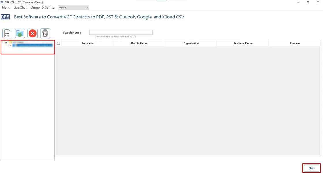Select the Add Folder icon

click(19, 33)
